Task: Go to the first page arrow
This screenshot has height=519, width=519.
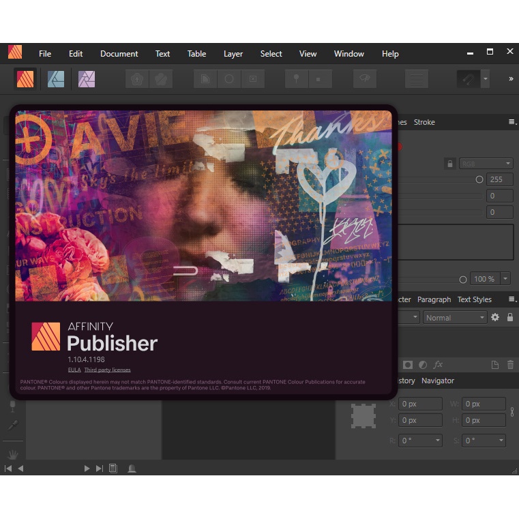Action: click(x=8, y=469)
